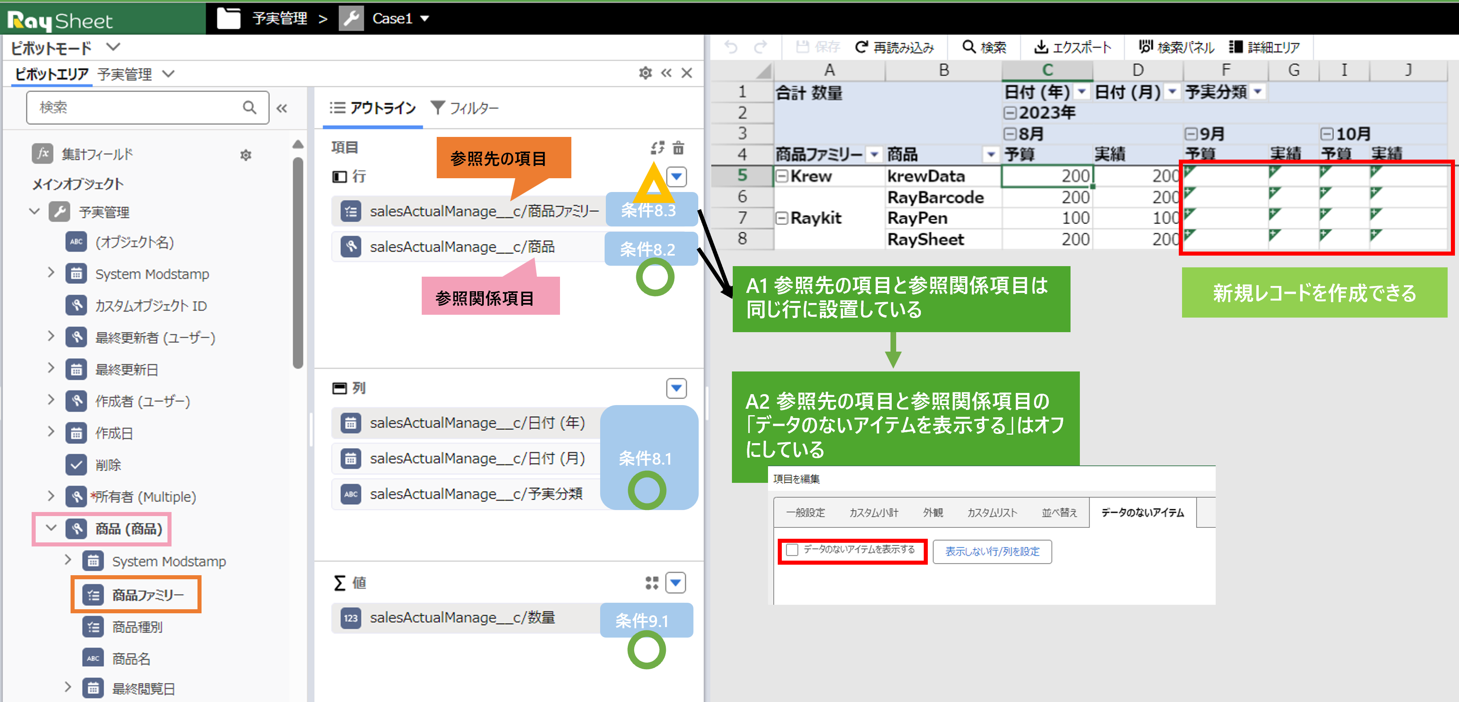
Task: Open the pivot area settings gear
Action: click(x=645, y=73)
